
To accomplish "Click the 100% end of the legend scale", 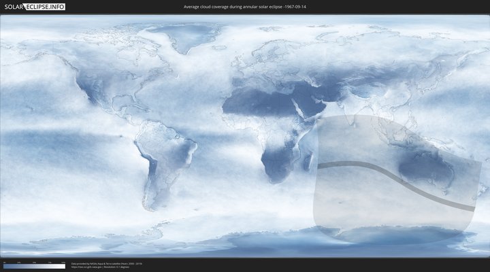I will tap(65, 267).
